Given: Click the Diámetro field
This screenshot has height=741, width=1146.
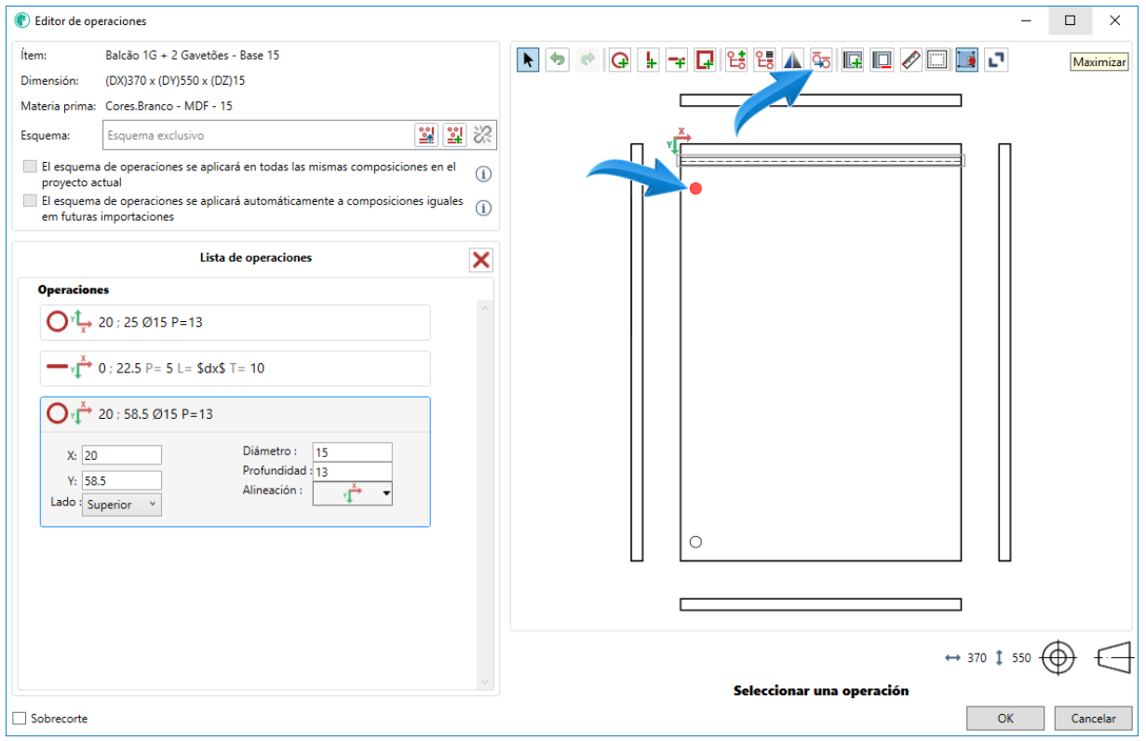Looking at the screenshot, I should pyautogui.click(x=353, y=452).
